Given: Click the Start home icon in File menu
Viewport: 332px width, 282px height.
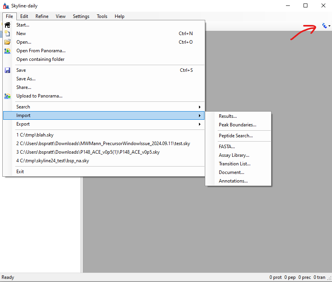Looking at the screenshot, I should pyautogui.click(x=7, y=25).
